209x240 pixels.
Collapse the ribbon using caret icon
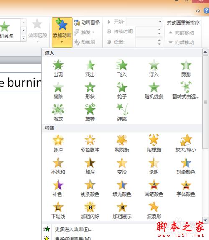click(x=198, y=11)
